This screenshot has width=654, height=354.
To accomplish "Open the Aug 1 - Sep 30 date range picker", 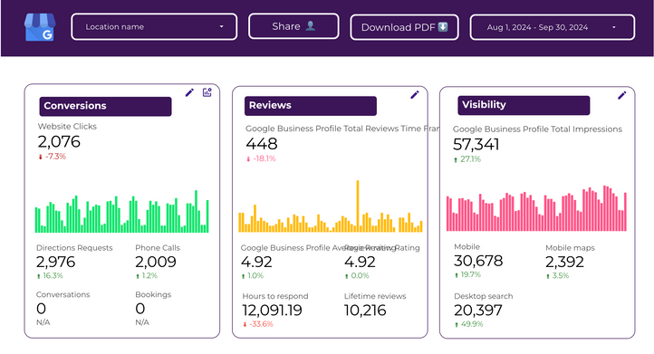I will 553,27.
